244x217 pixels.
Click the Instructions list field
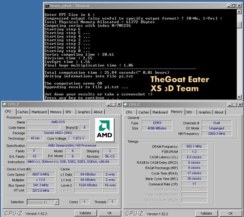tap(72, 162)
